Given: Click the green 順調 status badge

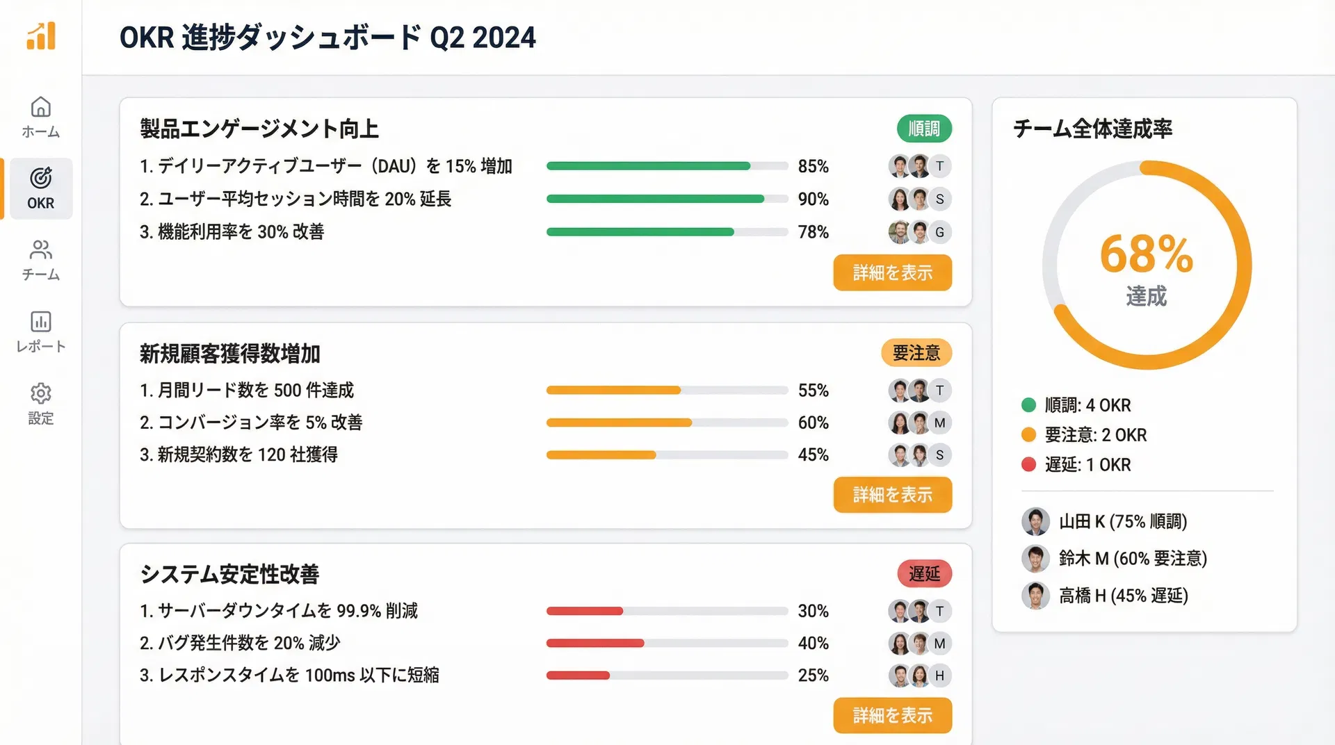Looking at the screenshot, I should [924, 129].
